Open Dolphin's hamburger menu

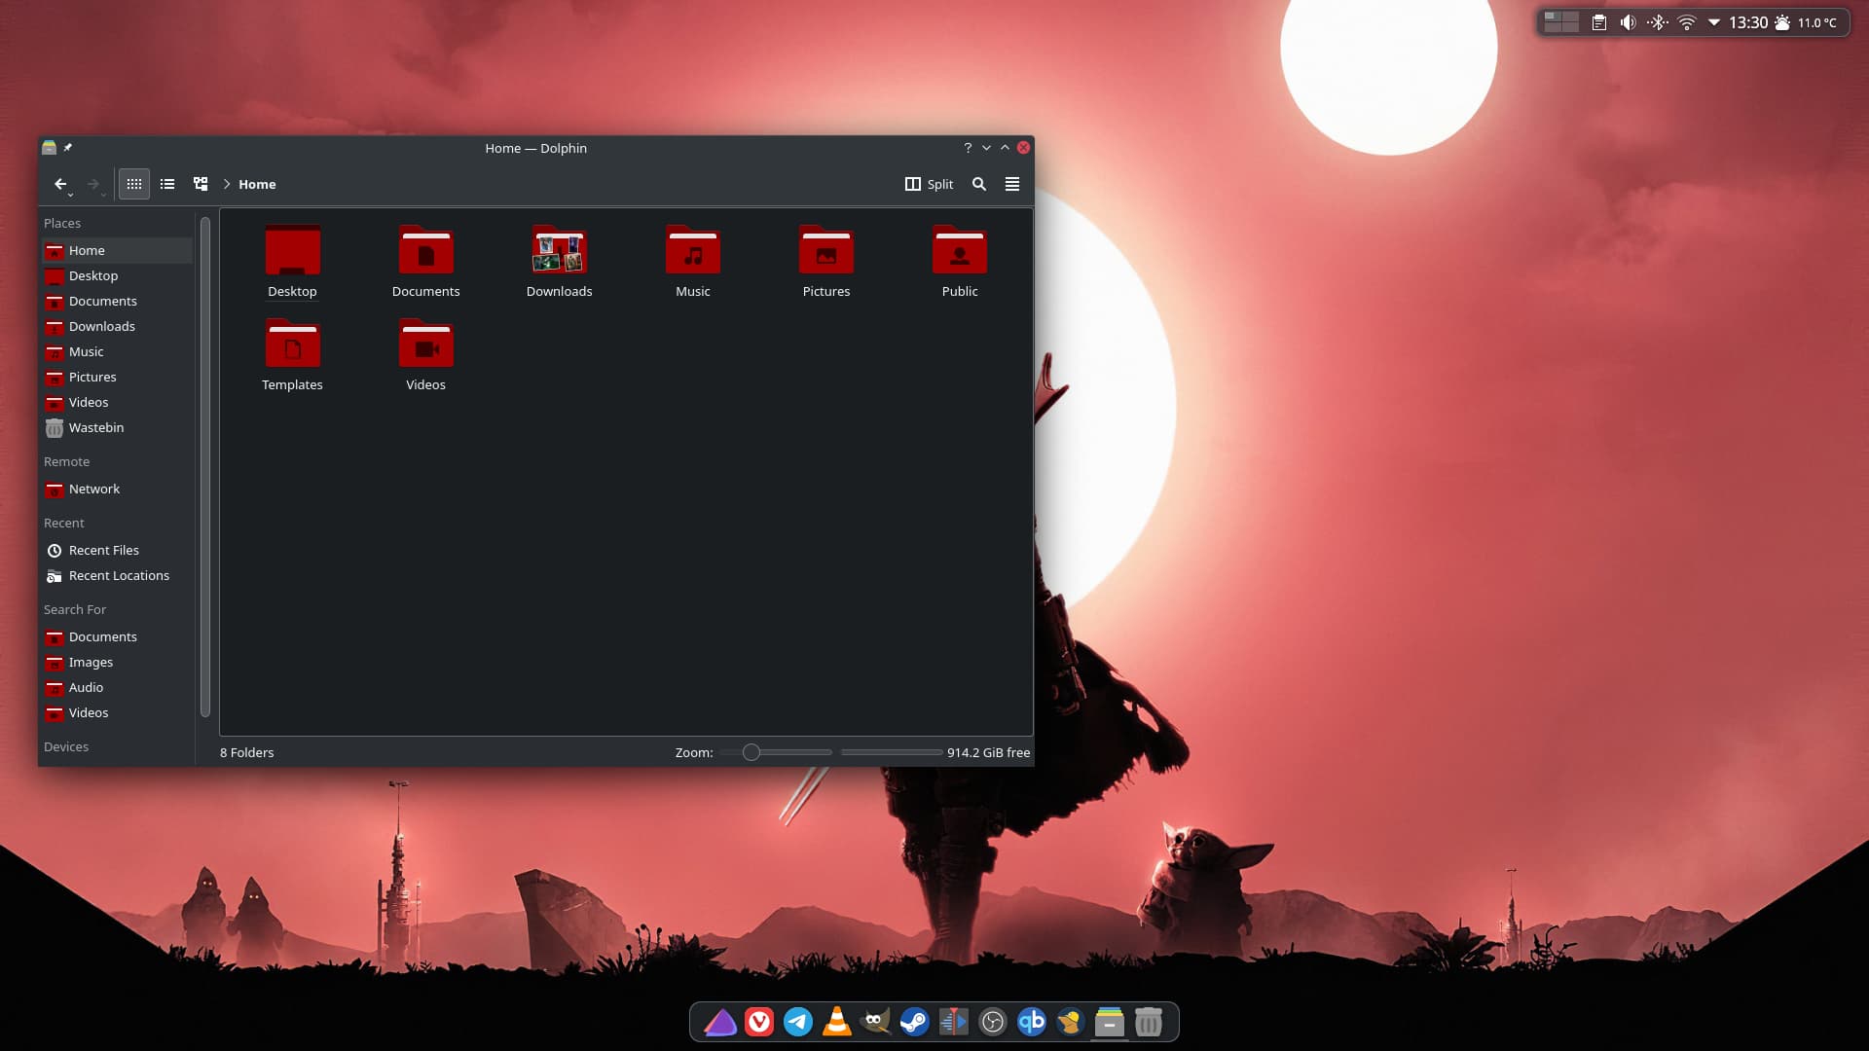(1011, 184)
